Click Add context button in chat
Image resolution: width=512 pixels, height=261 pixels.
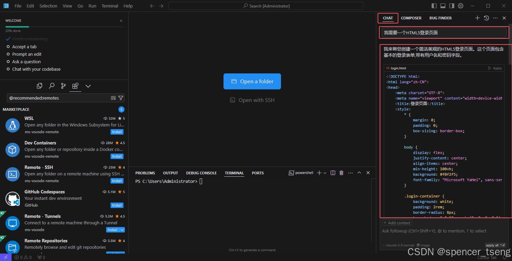point(397,223)
